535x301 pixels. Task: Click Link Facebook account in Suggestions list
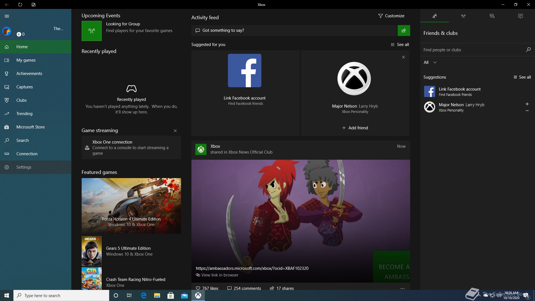click(478, 91)
